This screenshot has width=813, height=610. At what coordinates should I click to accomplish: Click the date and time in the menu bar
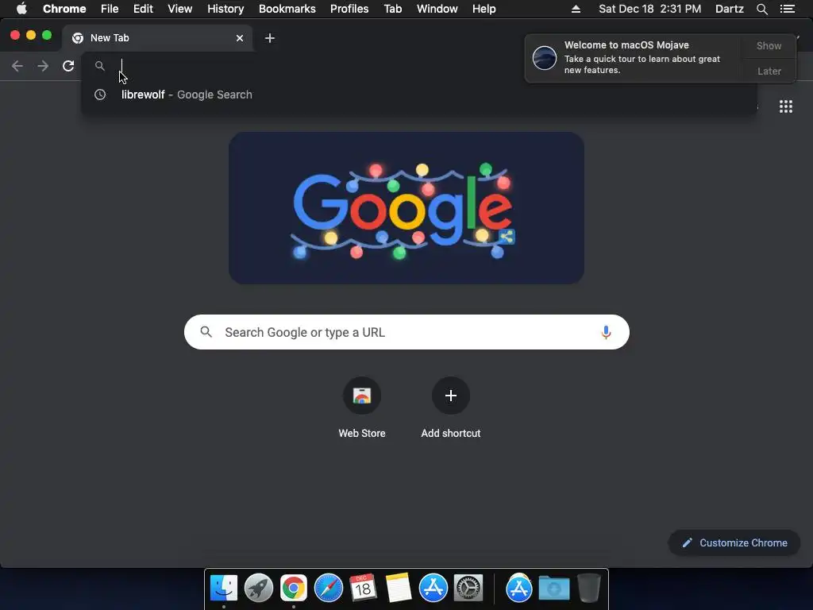click(x=649, y=9)
